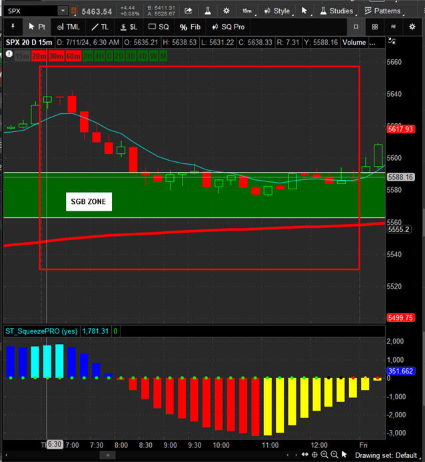Viewport: 425px width, 462px height.
Task: Click the small icon left of the toolbar gear
Action: 394,27
